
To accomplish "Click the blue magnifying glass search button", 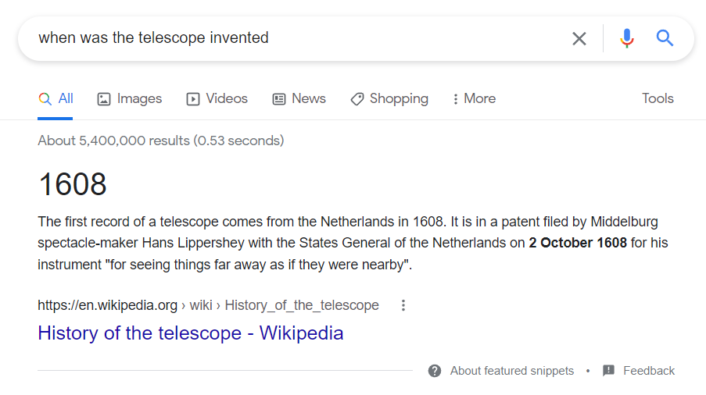I will click(664, 38).
